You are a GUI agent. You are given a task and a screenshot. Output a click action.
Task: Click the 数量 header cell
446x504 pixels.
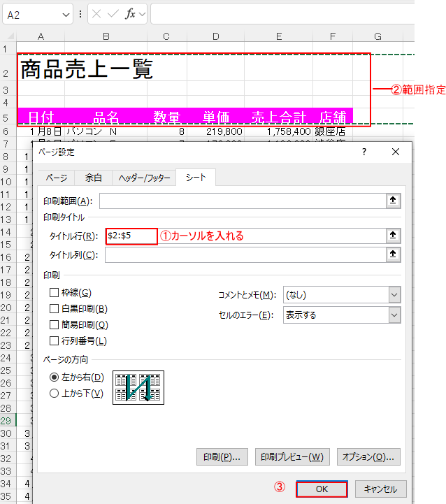pos(166,117)
